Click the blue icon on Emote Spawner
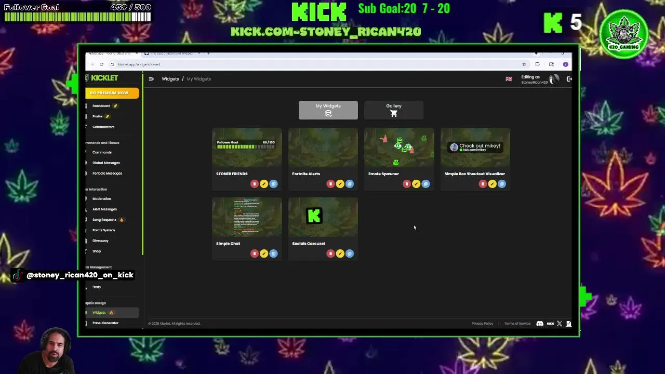 425,184
